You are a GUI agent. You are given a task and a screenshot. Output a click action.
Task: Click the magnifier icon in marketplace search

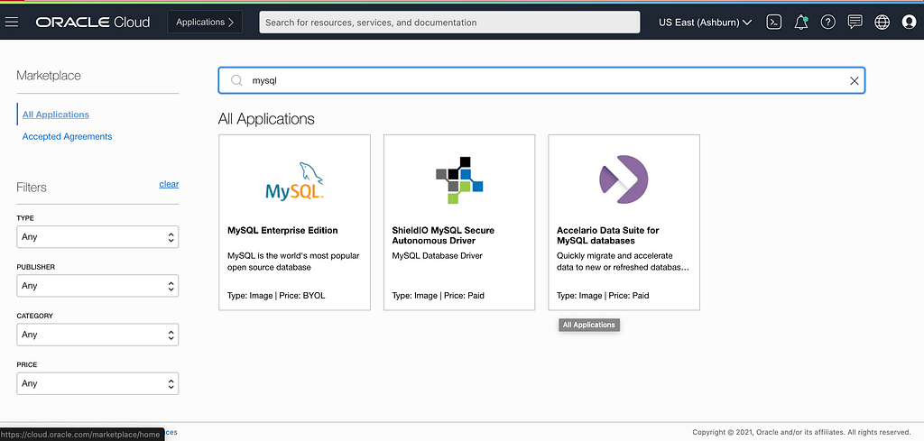(236, 80)
